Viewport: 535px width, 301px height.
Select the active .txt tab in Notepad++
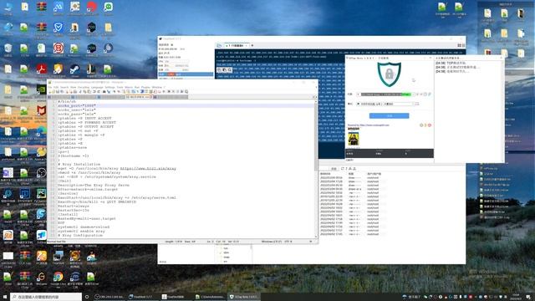[140, 97]
